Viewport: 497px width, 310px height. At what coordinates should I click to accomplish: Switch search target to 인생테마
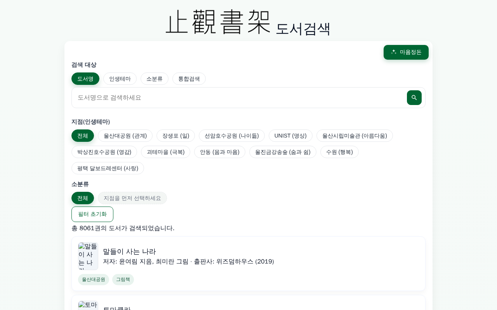click(120, 79)
